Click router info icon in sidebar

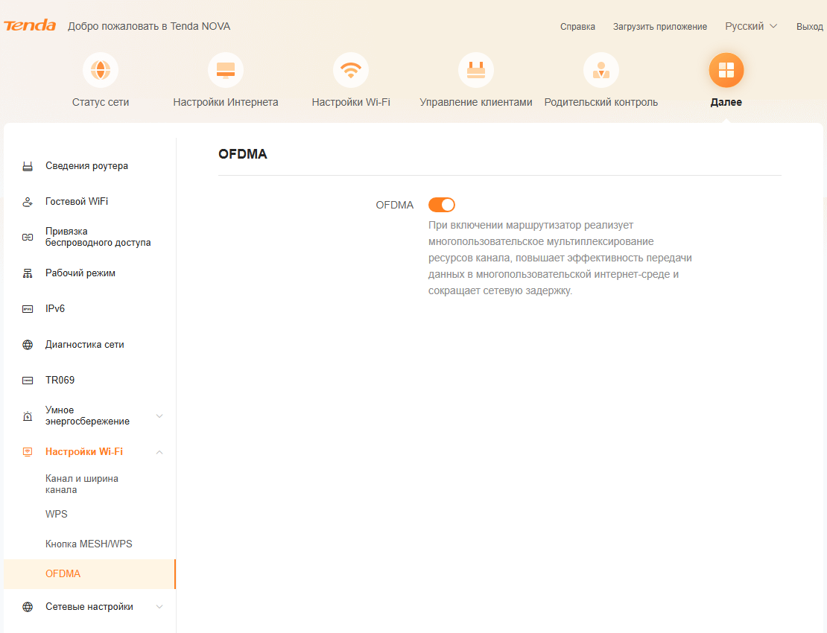pyautogui.click(x=28, y=167)
